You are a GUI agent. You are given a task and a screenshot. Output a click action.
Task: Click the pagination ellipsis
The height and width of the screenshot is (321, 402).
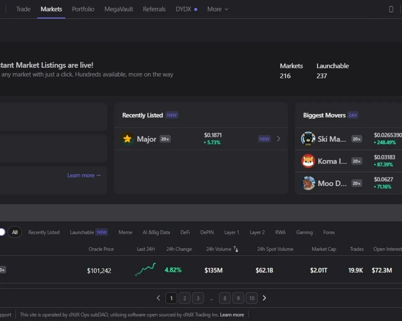211,299
